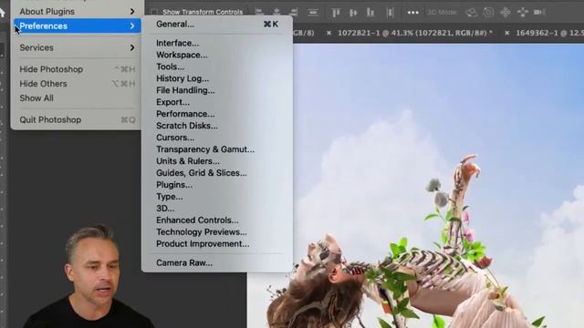Viewport: 584px width, 328px height.
Task: Open Performance preferences
Action: point(217,114)
